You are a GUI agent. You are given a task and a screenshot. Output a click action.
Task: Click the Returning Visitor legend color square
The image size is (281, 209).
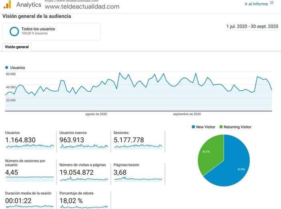[221, 127]
